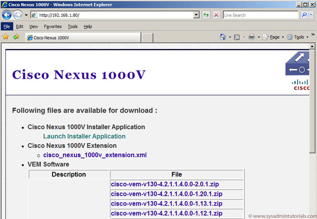This screenshot has height=219, width=317.
Task: Open the File menu
Action: click(7, 26)
